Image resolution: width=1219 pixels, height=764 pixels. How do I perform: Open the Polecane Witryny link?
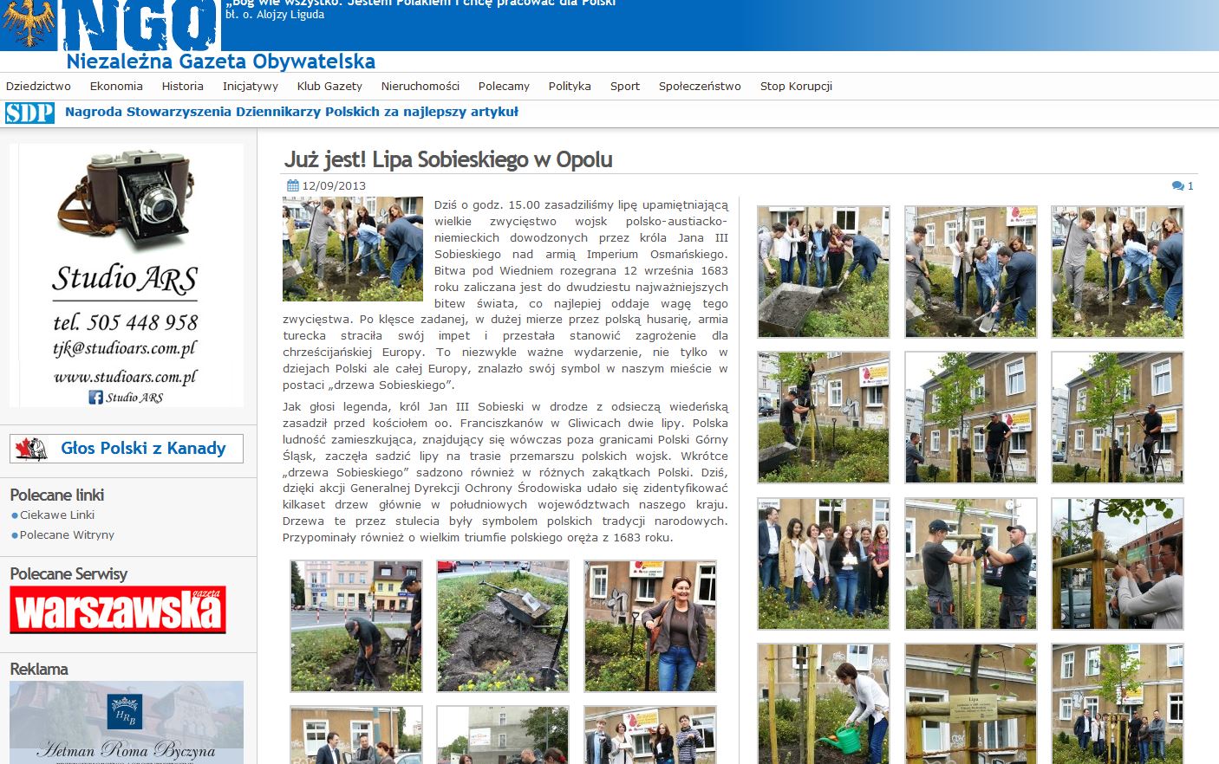pos(67,534)
